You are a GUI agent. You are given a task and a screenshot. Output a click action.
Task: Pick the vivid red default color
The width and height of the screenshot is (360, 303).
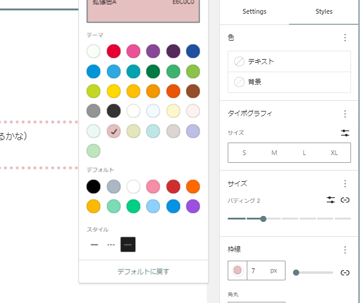(x=173, y=186)
